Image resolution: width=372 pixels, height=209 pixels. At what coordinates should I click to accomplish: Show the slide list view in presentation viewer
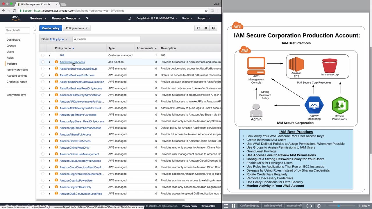click(227, 206)
